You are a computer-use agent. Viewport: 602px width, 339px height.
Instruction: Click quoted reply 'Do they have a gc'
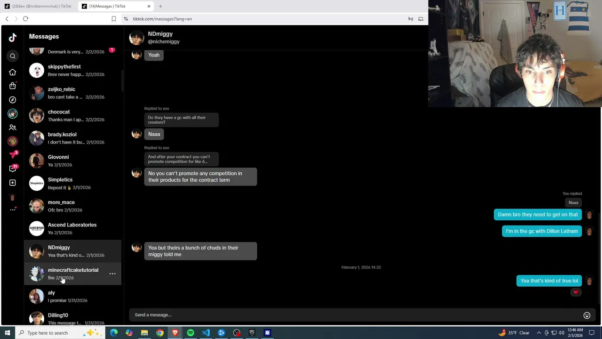pyautogui.click(x=181, y=120)
